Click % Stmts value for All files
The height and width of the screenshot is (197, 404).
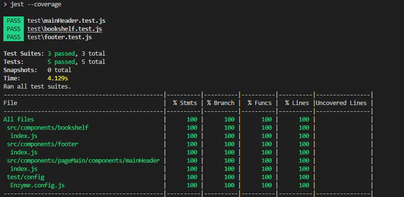click(x=192, y=120)
